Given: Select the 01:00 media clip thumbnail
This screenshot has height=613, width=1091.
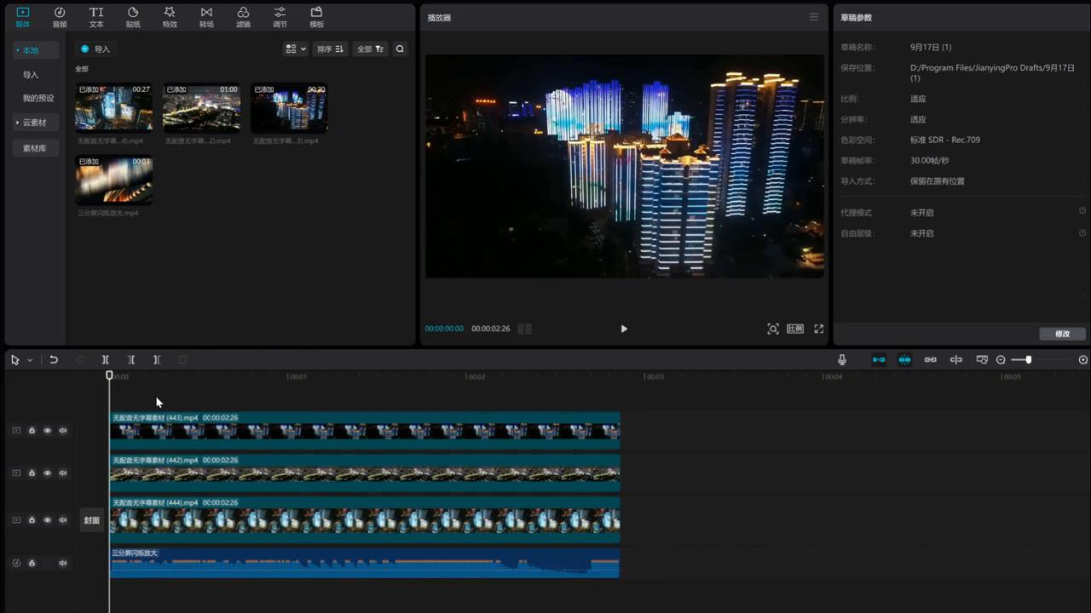Looking at the screenshot, I should click(202, 107).
